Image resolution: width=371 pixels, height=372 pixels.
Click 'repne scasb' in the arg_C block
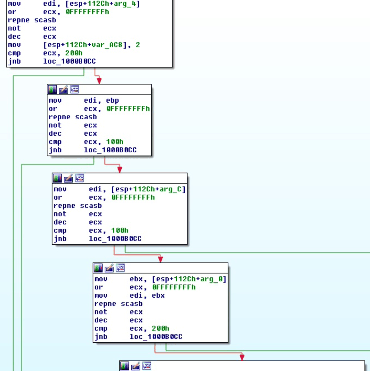(78, 206)
